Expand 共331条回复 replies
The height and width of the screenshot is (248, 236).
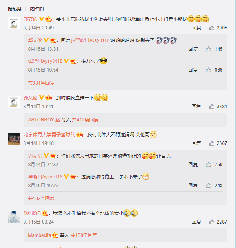pos(41,83)
